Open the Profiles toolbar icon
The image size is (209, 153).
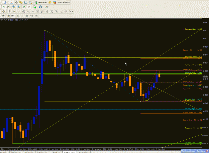(5, 2)
